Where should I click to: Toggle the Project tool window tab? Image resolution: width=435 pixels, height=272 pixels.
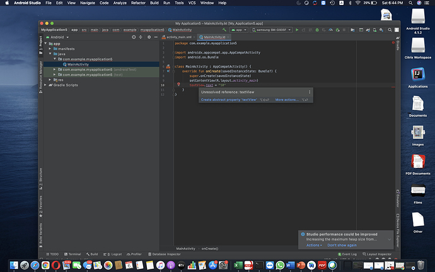pos(41,44)
